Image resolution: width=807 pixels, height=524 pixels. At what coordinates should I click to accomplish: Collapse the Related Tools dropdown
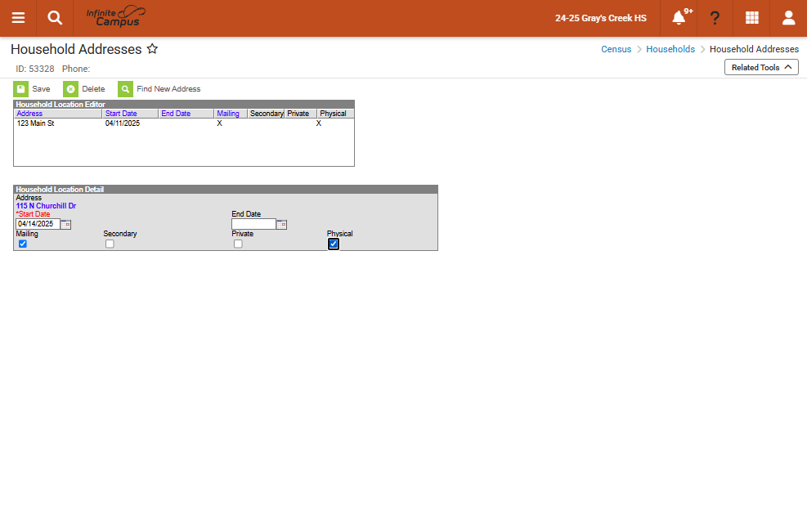click(761, 67)
